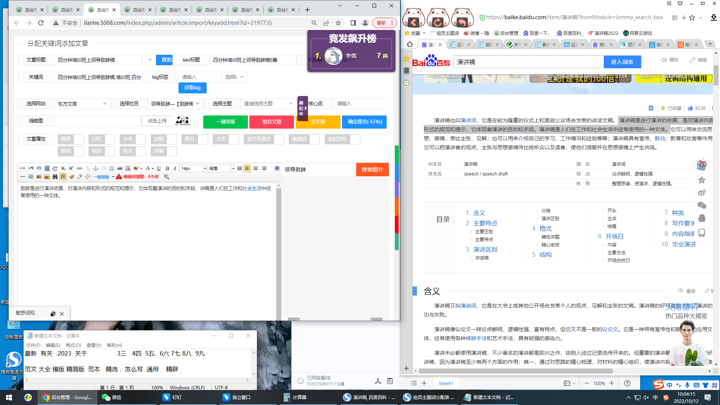Image resolution: width=720 pixels, height=405 pixels.
Task: Open the 东方文库 website selection dropdown
Action: (82, 103)
